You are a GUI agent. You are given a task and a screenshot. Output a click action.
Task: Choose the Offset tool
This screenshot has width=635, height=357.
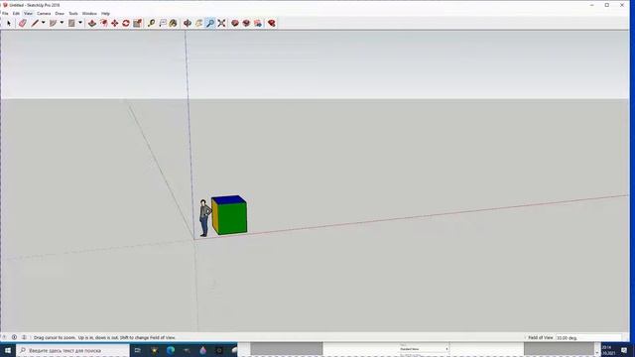point(103,24)
